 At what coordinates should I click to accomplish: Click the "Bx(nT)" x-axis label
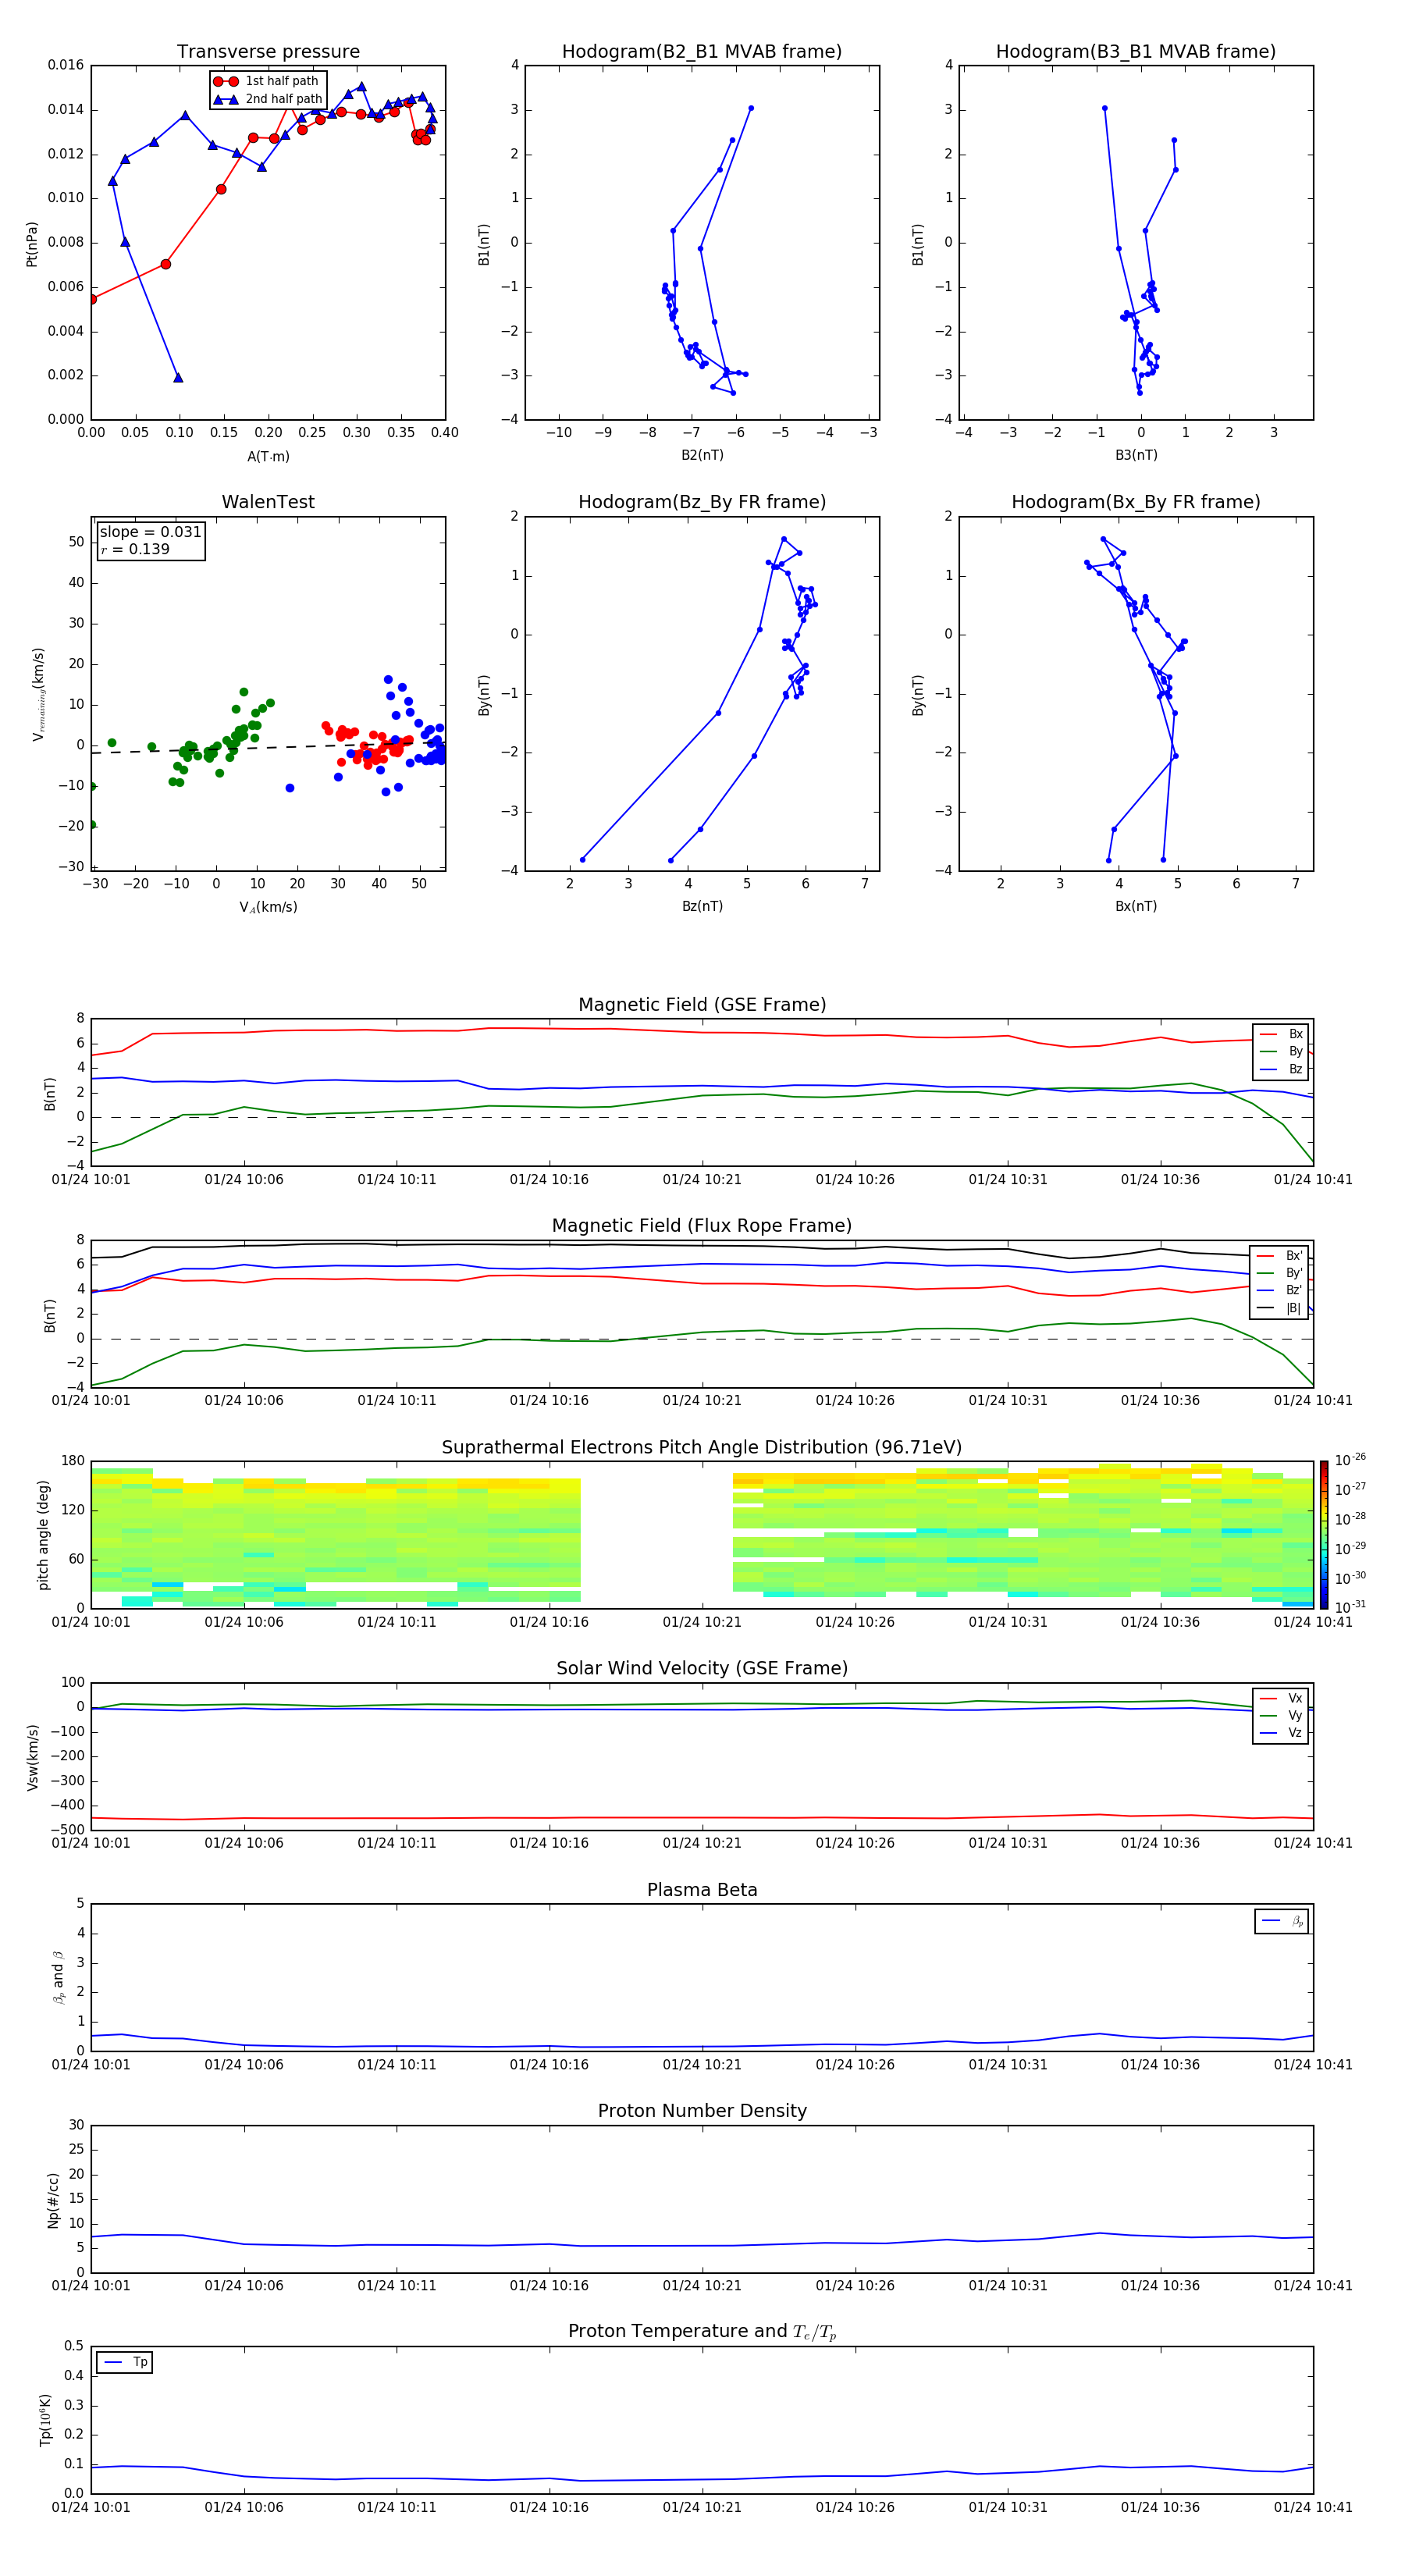coord(1136,906)
